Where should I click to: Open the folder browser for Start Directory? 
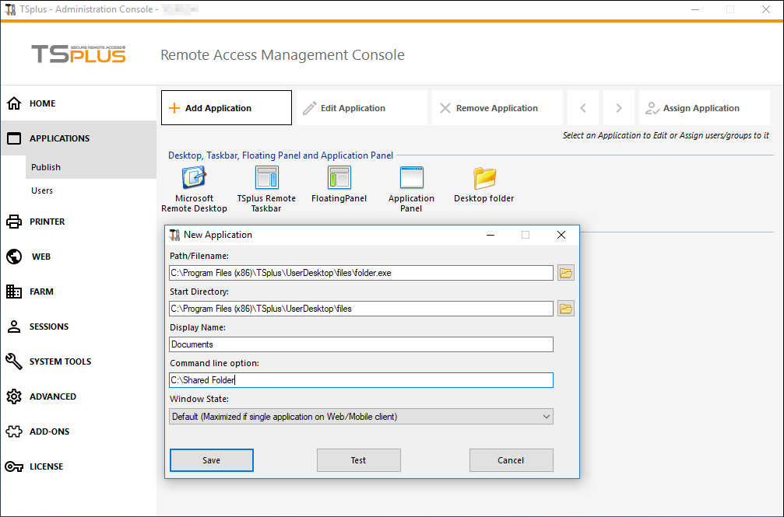[x=566, y=308]
